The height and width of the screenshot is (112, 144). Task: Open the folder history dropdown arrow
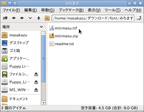pyautogui.click(x=30, y=18)
